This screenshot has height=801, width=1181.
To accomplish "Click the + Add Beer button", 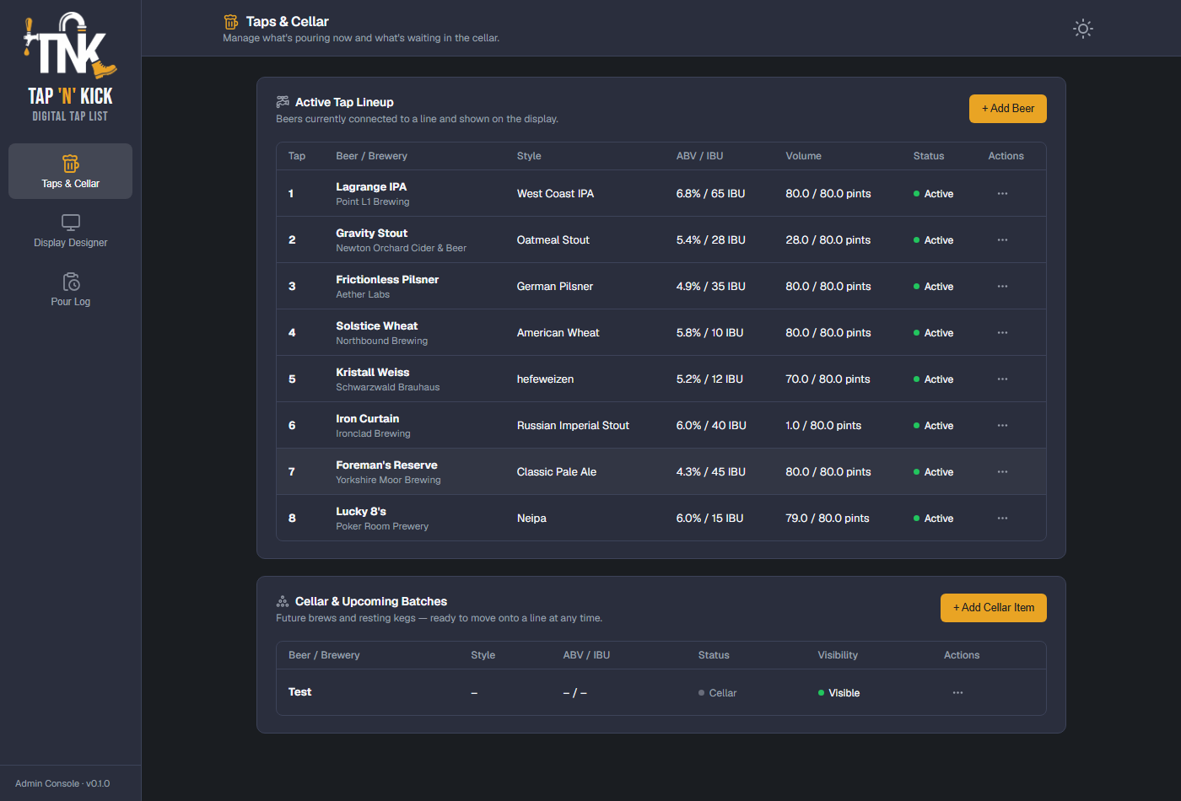I will 1008,109.
